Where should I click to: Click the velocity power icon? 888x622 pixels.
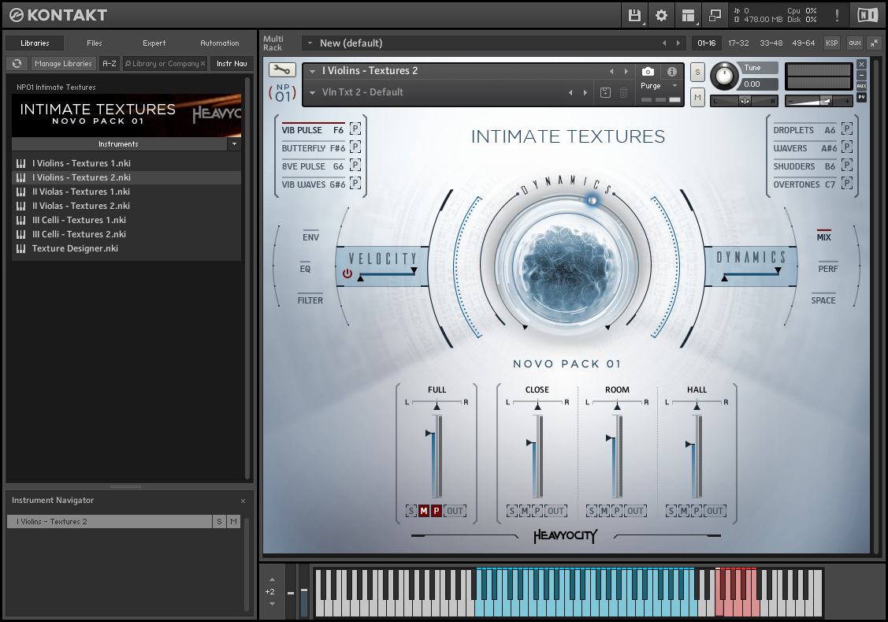347,274
